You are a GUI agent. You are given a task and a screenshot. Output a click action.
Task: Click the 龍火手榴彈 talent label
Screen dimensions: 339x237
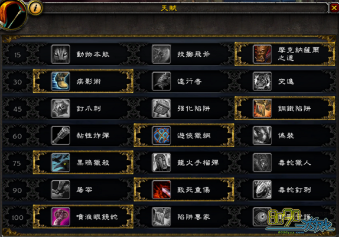click(x=198, y=163)
